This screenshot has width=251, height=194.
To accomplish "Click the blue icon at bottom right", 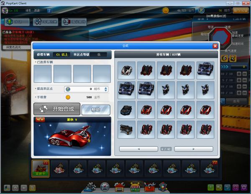I will click(x=227, y=187).
